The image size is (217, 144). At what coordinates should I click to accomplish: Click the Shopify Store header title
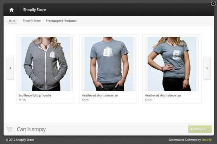[x=34, y=10]
